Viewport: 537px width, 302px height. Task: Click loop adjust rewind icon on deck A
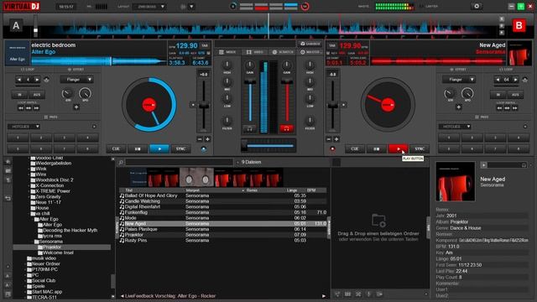click(x=21, y=108)
